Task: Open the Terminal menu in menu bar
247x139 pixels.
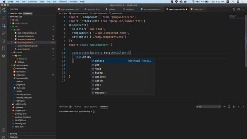Action: (63, 2)
